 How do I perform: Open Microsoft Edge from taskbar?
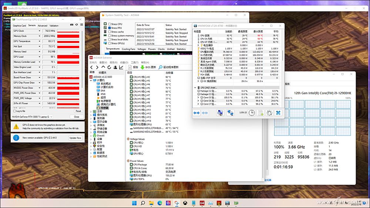click(160, 203)
